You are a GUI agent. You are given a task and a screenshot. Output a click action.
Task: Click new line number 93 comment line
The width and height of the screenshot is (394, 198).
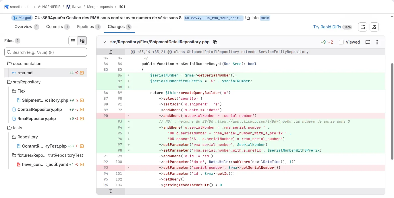[120, 121]
